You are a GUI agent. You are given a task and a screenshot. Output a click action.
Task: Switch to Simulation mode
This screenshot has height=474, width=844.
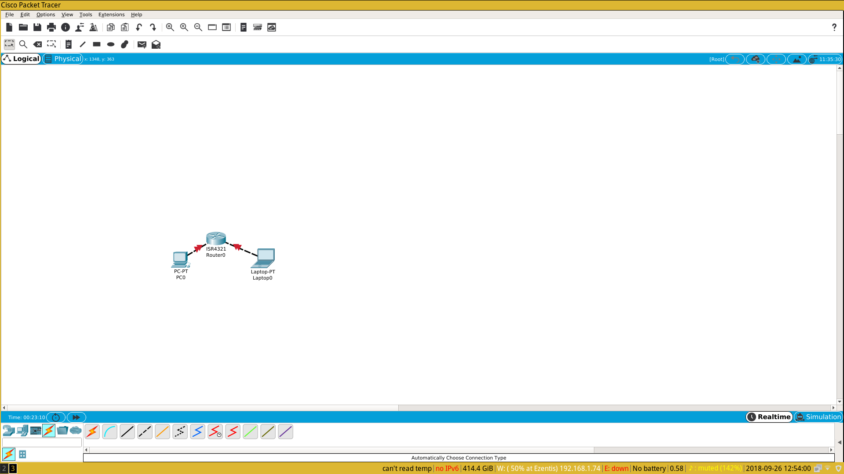818,417
